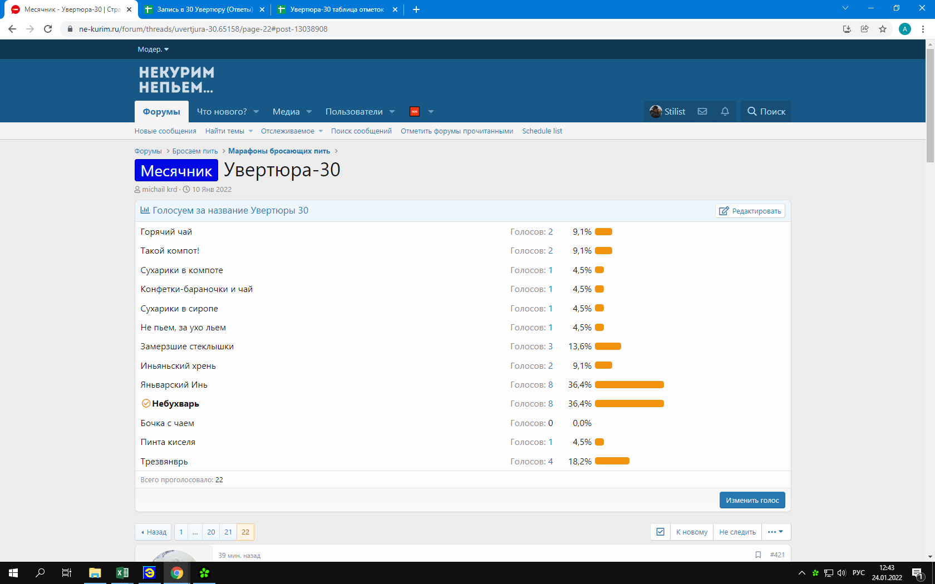The height and width of the screenshot is (584, 935).
Task: Open the Chrome three-dot menu
Action: click(923, 29)
